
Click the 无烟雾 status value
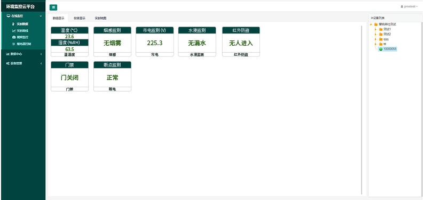pyautogui.click(x=112, y=43)
